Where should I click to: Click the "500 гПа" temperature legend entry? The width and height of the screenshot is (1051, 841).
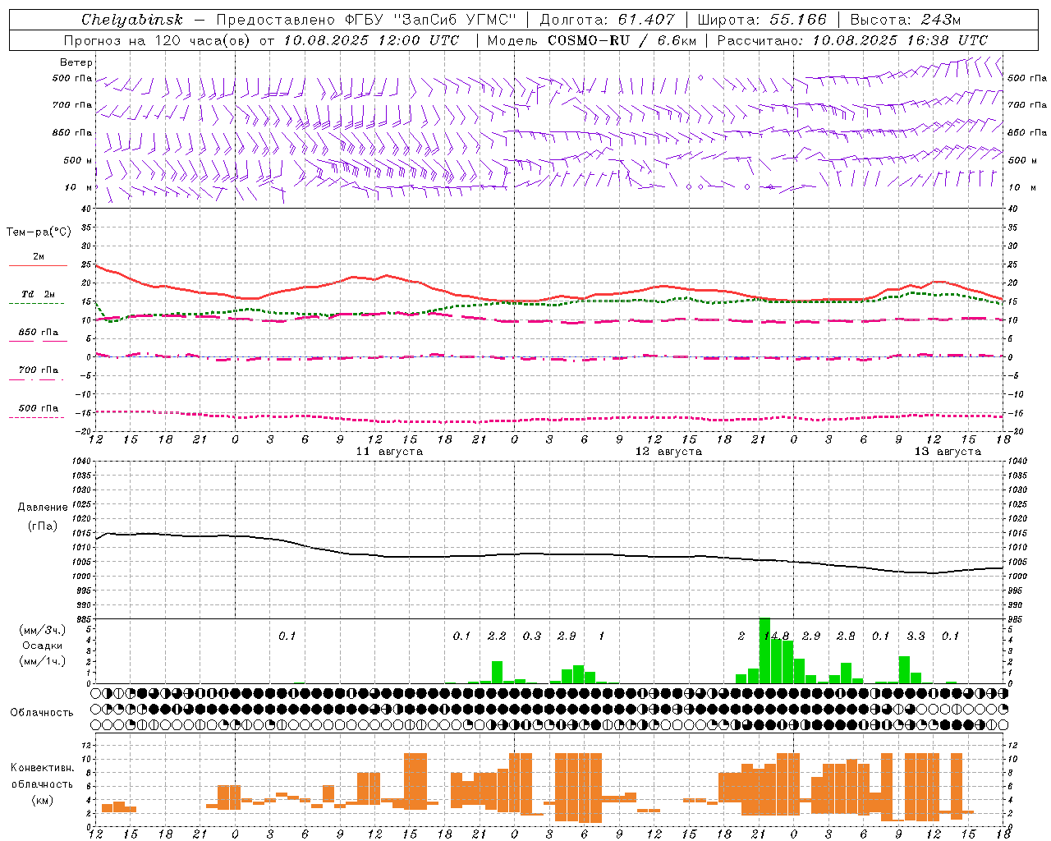[x=38, y=407]
